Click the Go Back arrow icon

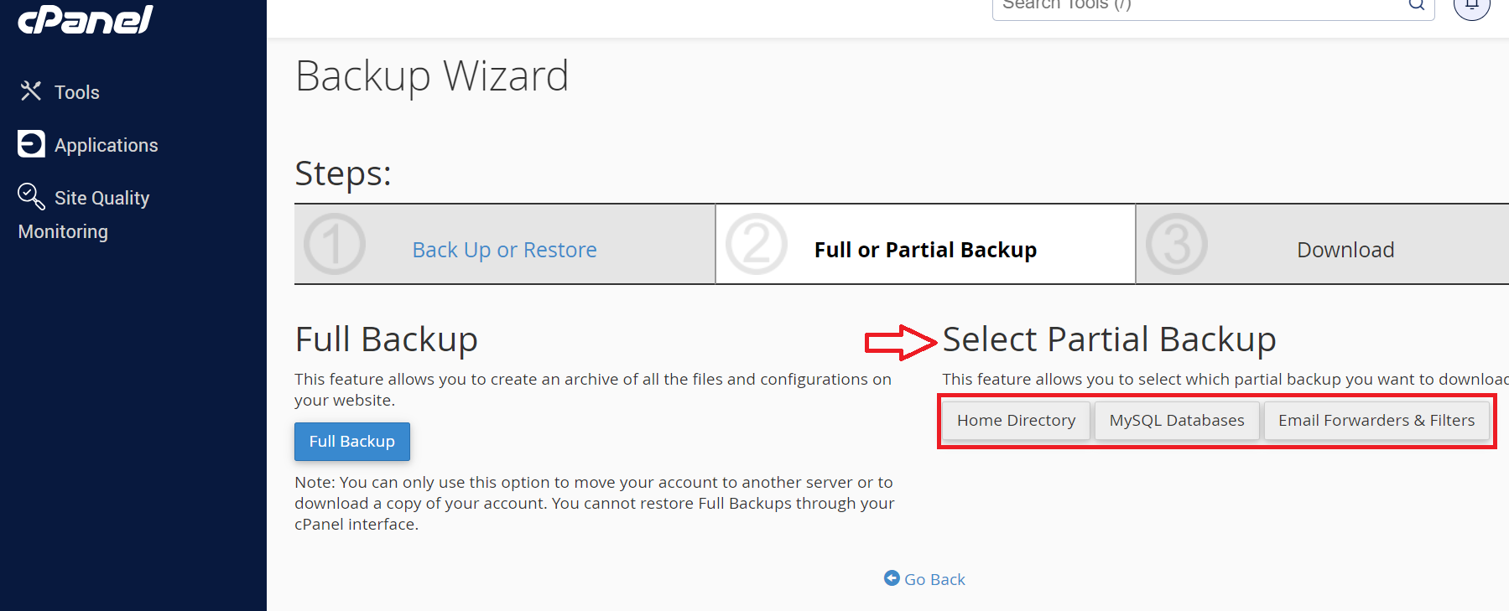coord(892,578)
